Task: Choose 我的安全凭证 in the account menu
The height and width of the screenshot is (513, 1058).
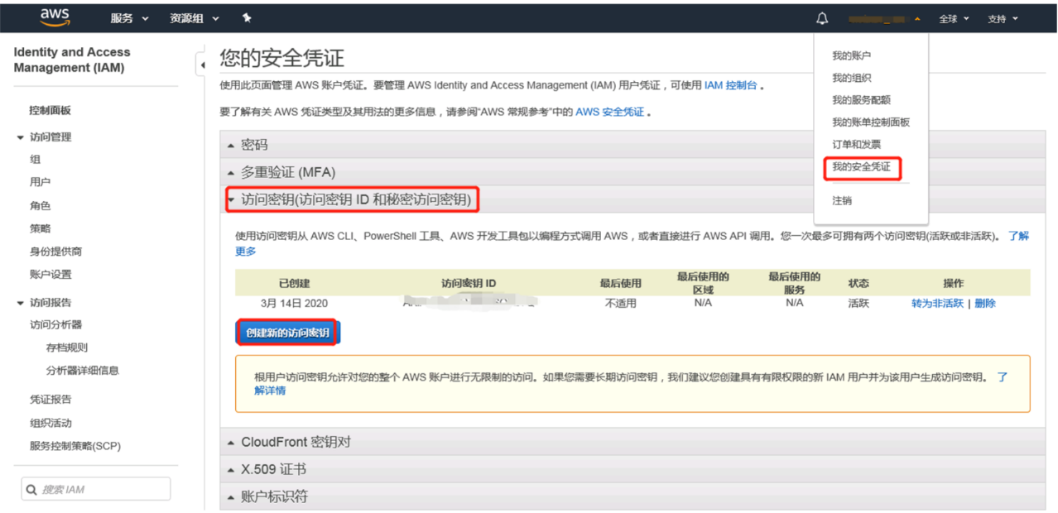Action: (x=861, y=167)
